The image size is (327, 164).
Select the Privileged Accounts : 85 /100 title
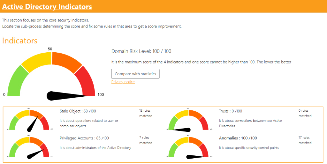[84, 138]
